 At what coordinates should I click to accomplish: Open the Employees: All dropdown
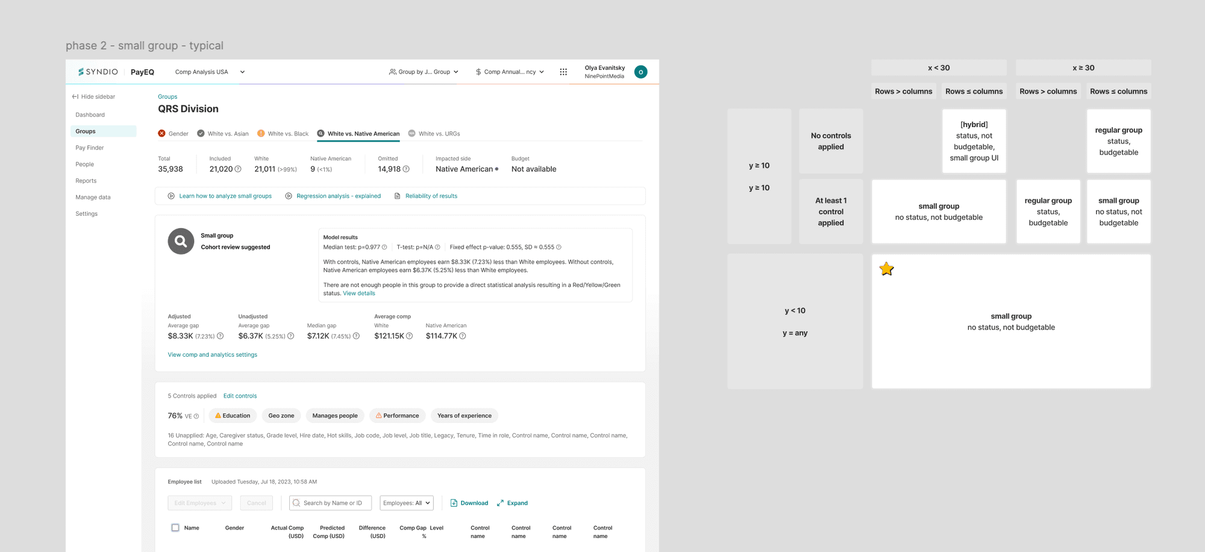[x=407, y=503]
